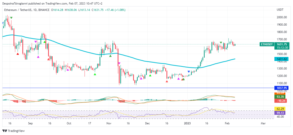Click the Ethereum / TetherUS symbol title
Image resolution: width=293 pixels, height=135 pixels.
[18, 10]
